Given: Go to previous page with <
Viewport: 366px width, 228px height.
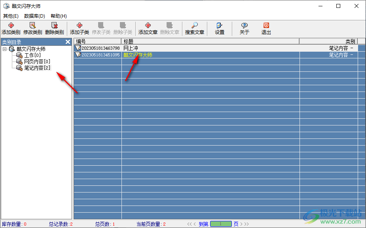Looking at the screenshot, I should coord(195,224).
